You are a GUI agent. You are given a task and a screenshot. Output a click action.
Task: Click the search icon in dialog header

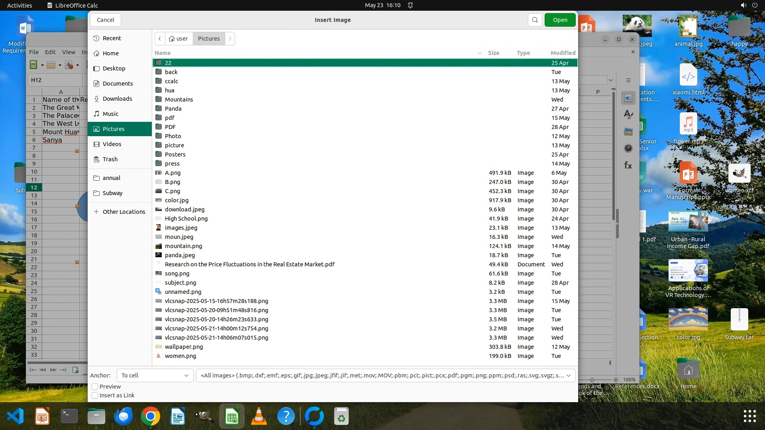pos(535,20)
